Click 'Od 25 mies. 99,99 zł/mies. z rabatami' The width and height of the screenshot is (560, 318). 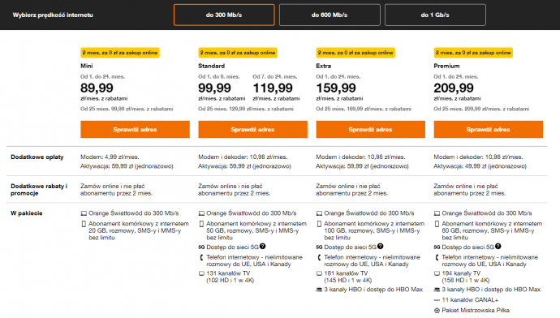(x=127, y=109)
